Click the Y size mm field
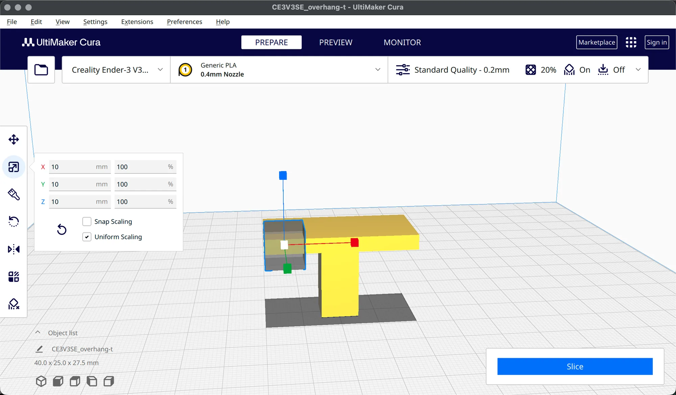This screenshot has height=395, width=676. pyautogui.click(x=80, y=184)
